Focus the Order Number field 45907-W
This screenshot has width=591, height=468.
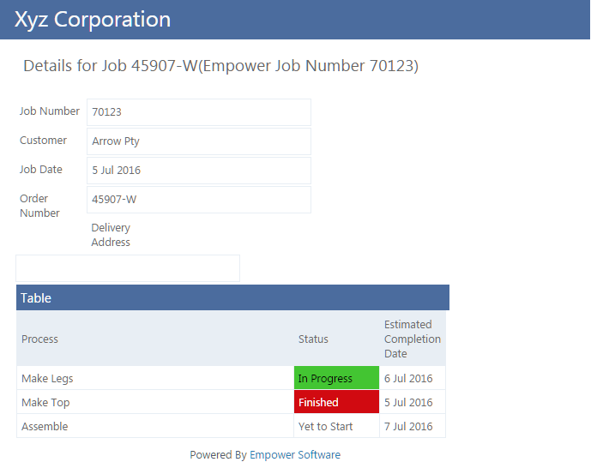click(x=198, y=200)
